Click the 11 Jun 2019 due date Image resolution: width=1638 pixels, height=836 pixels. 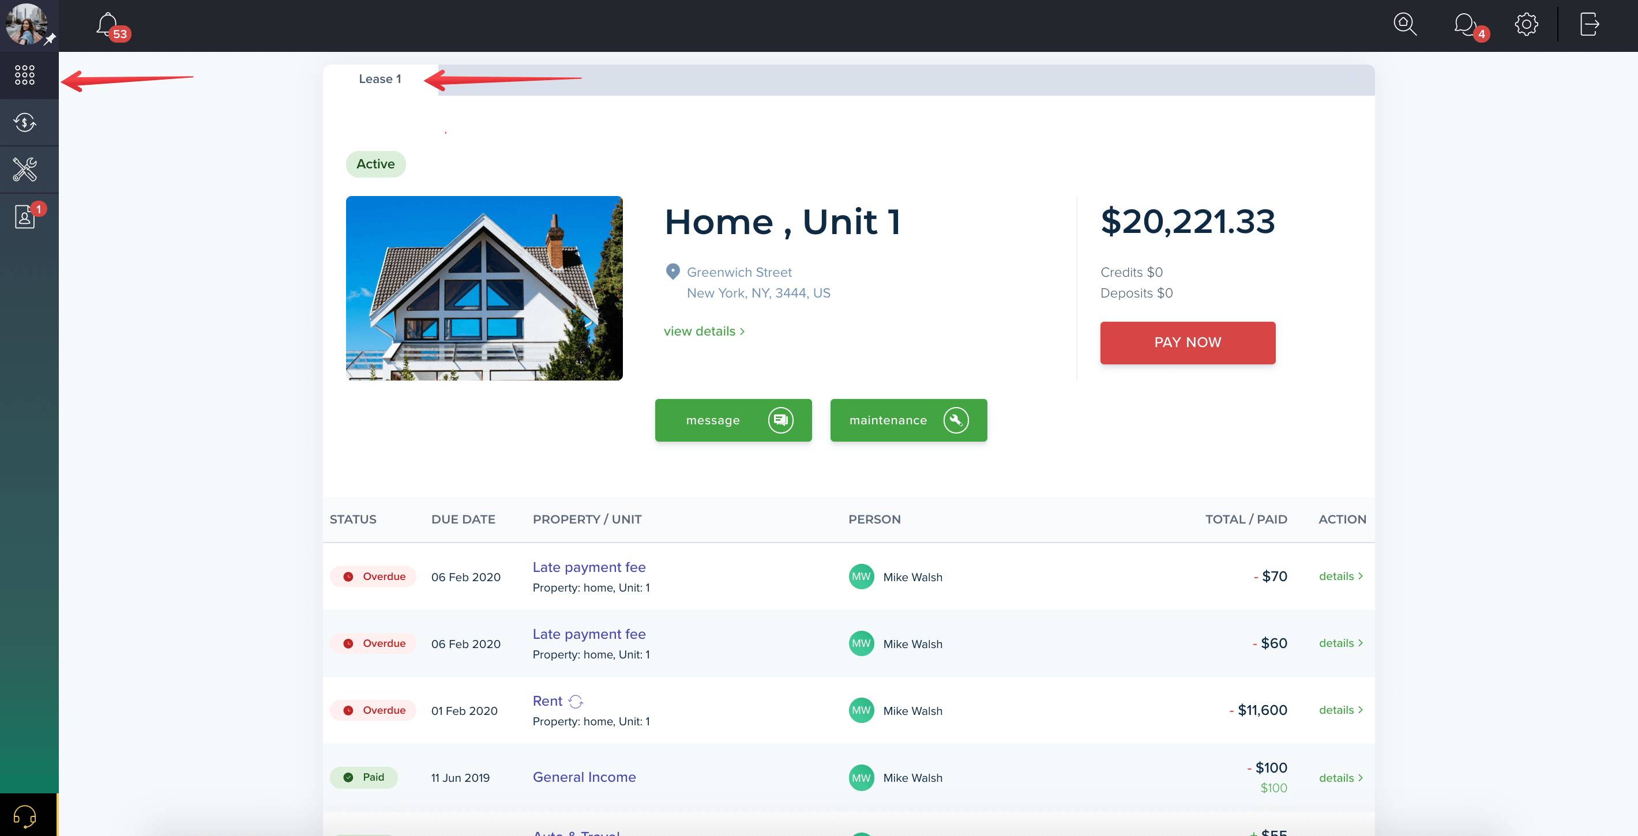coord(460,778)
